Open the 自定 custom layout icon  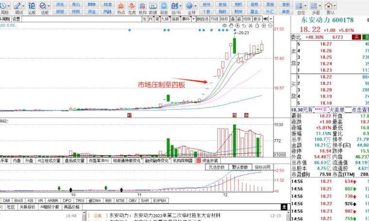299,6
